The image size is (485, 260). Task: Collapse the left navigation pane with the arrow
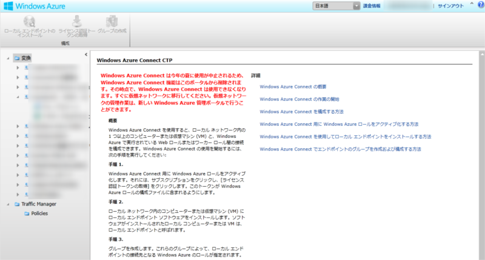(86, 54)
